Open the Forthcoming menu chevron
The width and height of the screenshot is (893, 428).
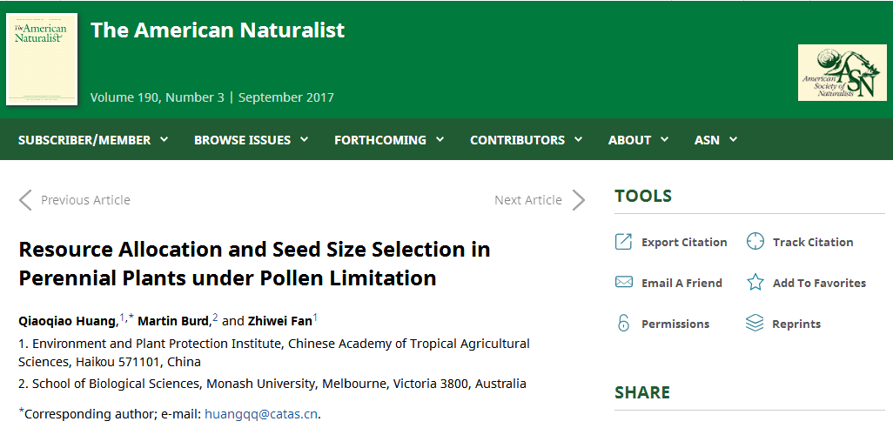coord(440,139)
